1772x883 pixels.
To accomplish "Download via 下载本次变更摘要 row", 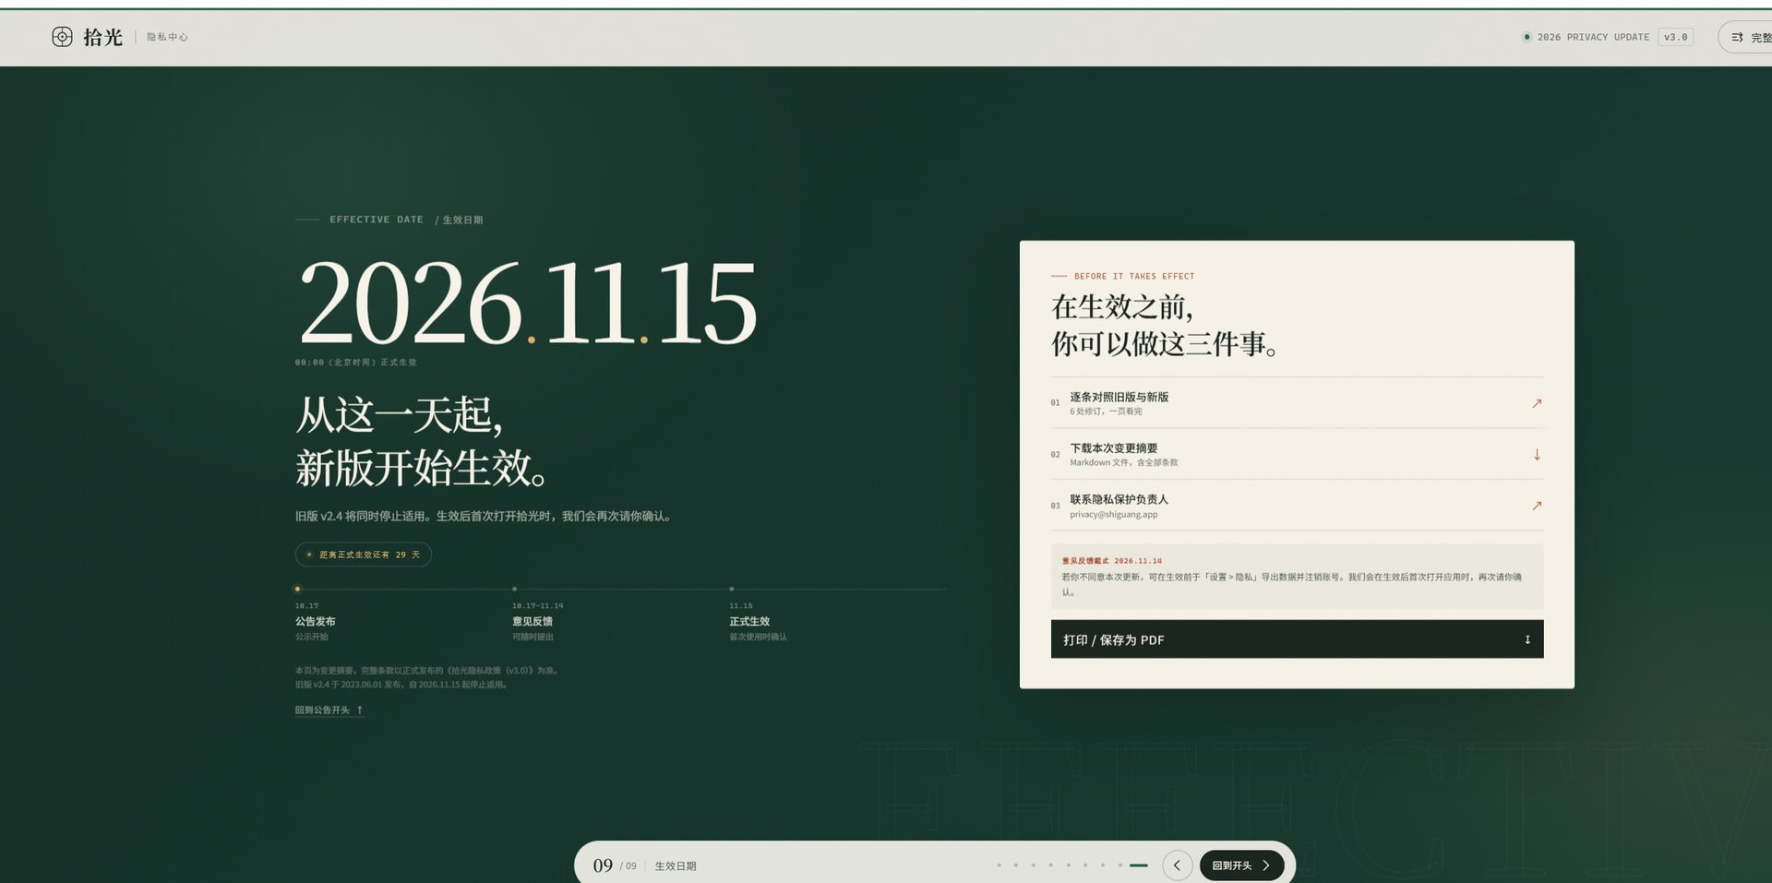I will [x=1297, y=455].
